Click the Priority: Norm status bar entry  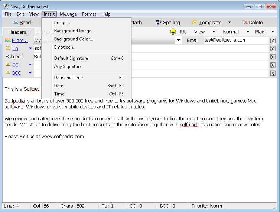206,206
